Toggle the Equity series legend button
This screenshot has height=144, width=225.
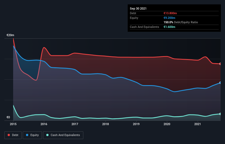click(x=32, y=135)
